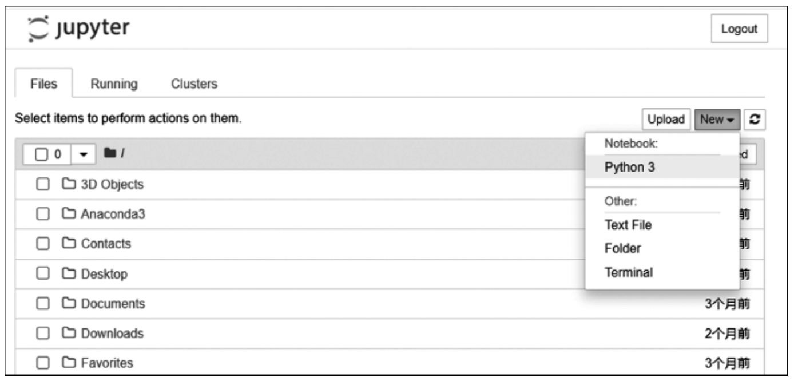
Task: Click the 3D Objects folder icon
Action: tap(69, 184)
